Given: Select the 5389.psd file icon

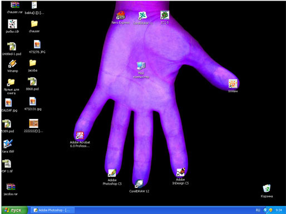Looking at the screenshot, I should pos(7,123).
